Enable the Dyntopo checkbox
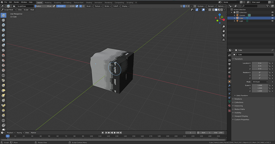This screenshot has height=144, width=275. pos(195,6)
